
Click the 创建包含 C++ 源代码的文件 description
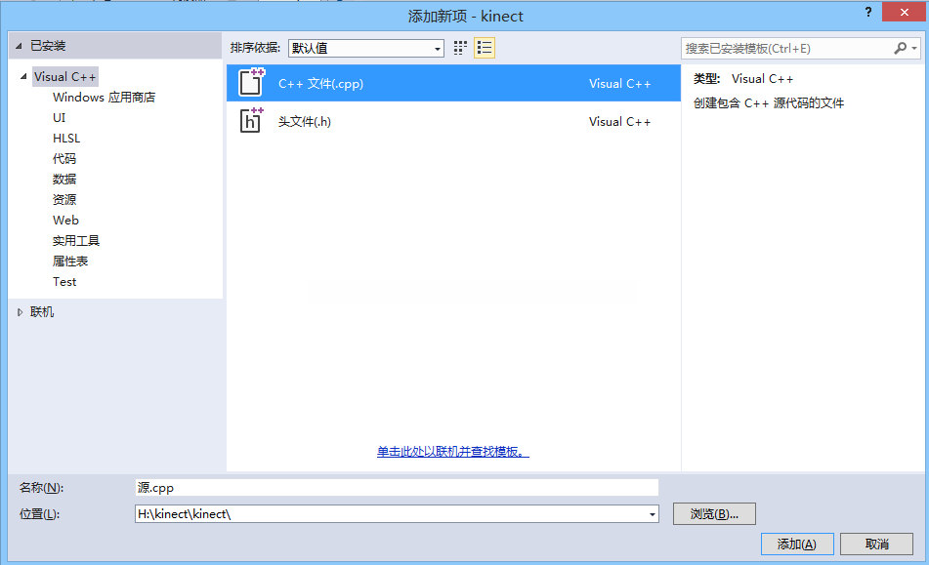(x=769, y=102)
